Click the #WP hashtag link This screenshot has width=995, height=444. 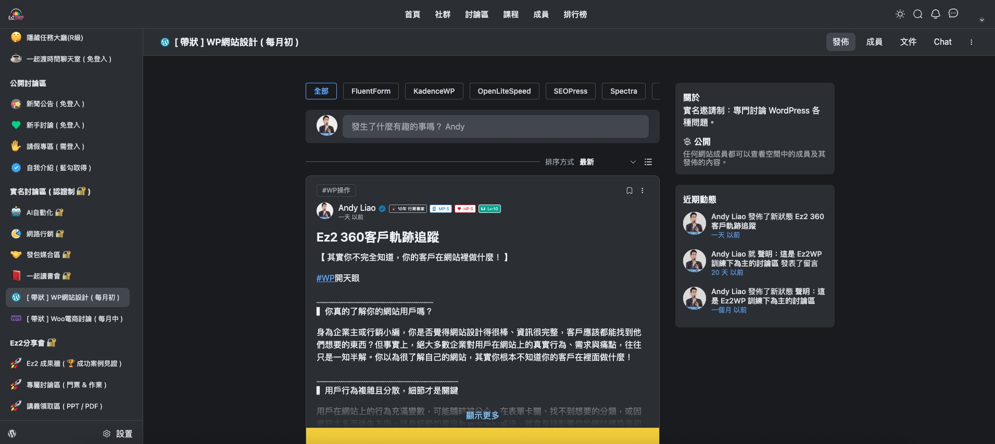pos(325,278)
